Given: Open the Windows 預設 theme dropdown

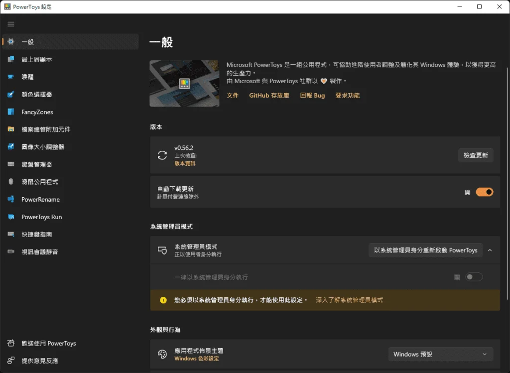Looking at the screenshot, I should [x=441, y=354].
